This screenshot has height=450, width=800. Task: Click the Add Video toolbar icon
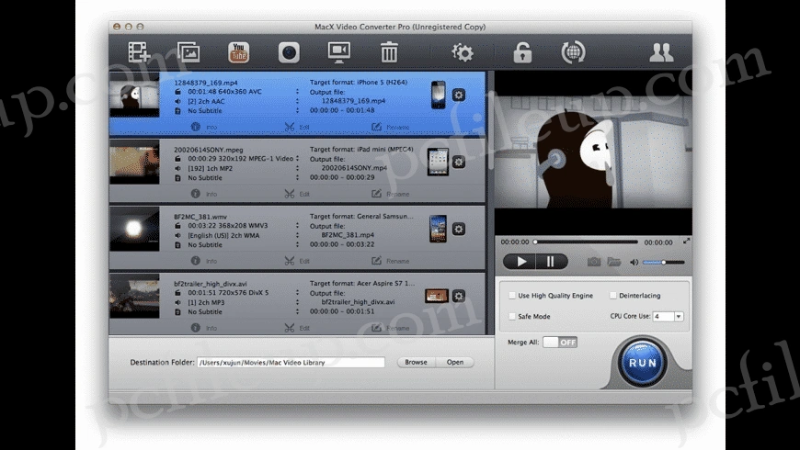click(139, 53)
